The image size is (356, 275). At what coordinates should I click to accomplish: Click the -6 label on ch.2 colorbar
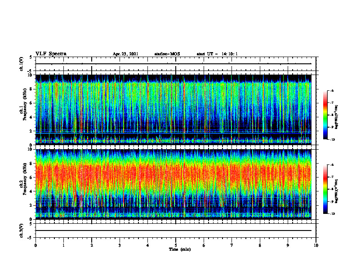pyautogui.click(x=332, y=165)
